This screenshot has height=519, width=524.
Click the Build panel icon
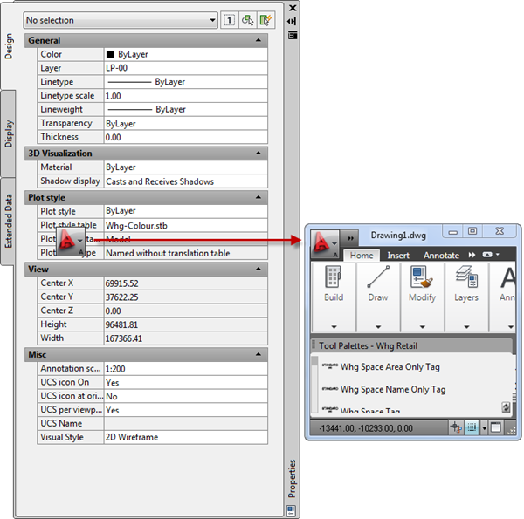tap(333, 278)
